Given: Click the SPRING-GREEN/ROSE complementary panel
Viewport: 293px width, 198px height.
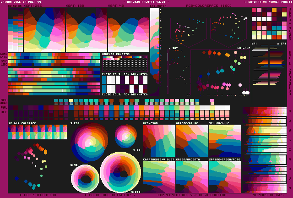Looking at the screenshot, I should click(x=225, y=177).
